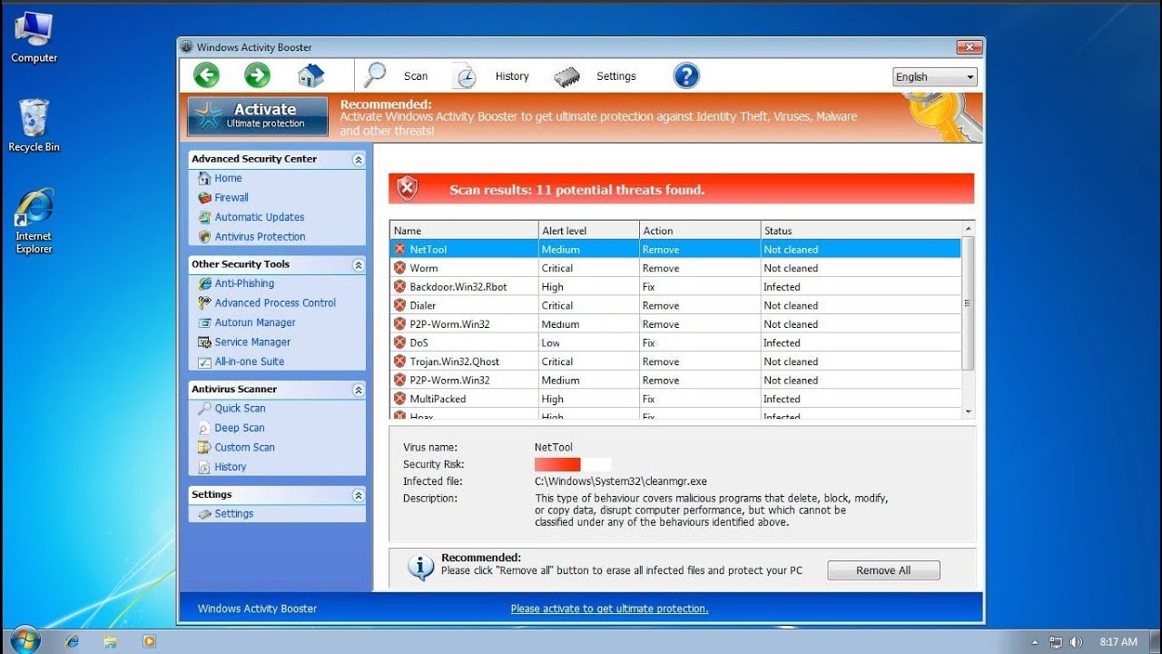Click the red Security Risk level bar

point(557,464)
